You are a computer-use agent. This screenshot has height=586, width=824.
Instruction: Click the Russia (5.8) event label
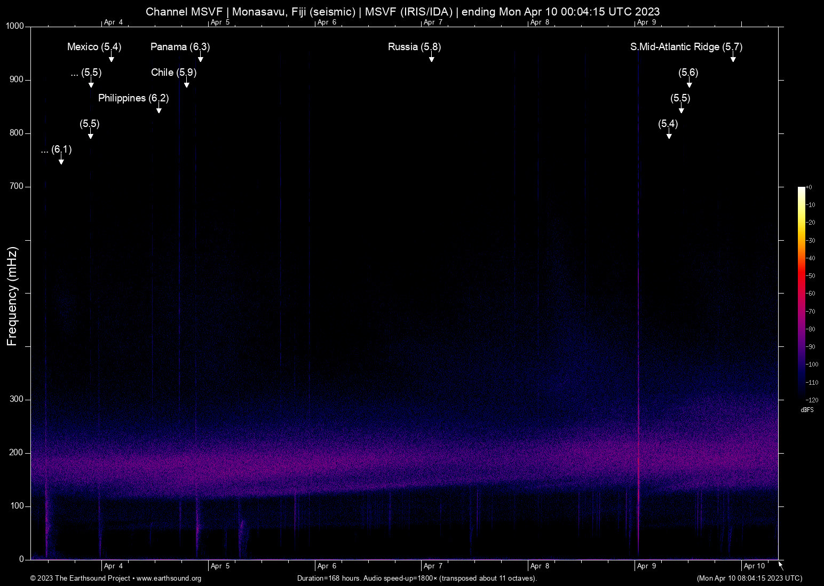[414, 47]
